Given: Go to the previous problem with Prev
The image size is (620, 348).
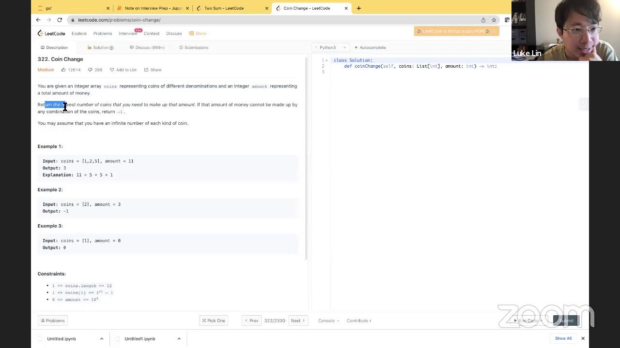Looking at the screenshot, I should point(251,320).
